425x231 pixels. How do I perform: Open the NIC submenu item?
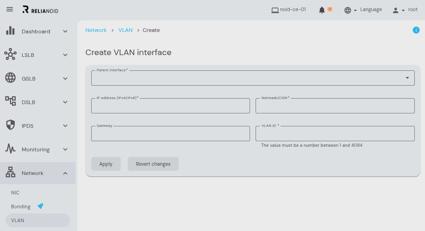(15, 193)
